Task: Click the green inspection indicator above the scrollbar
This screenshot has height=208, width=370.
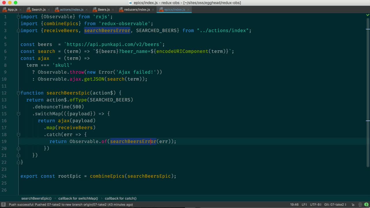Action: [367, 15]
